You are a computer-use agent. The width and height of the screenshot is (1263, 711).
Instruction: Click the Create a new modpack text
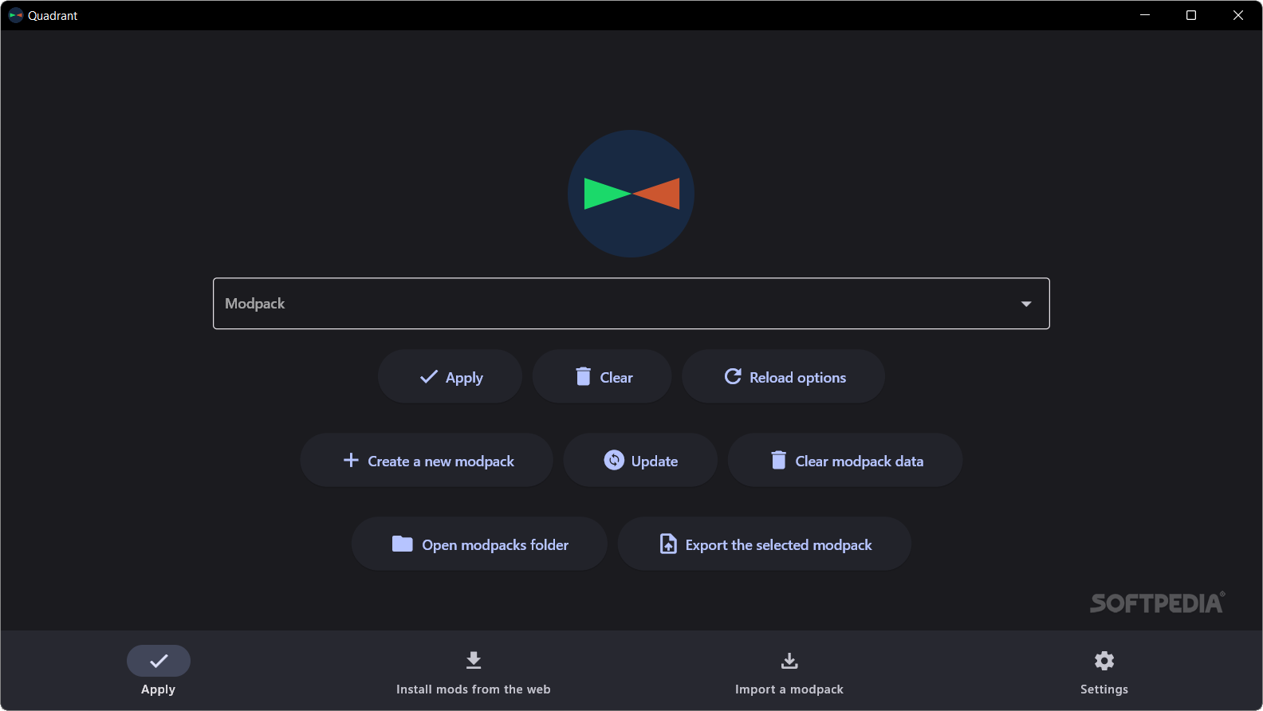pyautogui.click(x=441, y=462)
